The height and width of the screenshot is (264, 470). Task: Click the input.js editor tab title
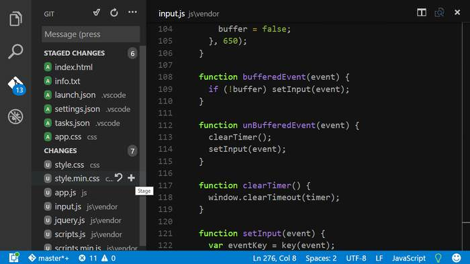click(x=171, y=14)
